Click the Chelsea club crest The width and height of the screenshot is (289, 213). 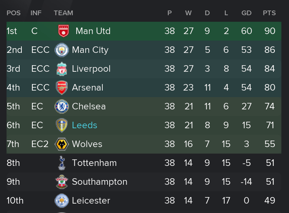tap(61, 106)
